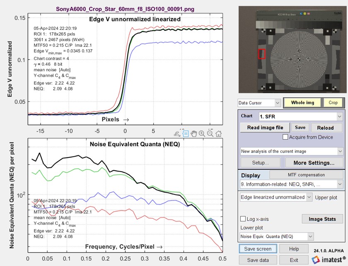
Task: Toggle the data tips icon
Action: pos(186,134)
